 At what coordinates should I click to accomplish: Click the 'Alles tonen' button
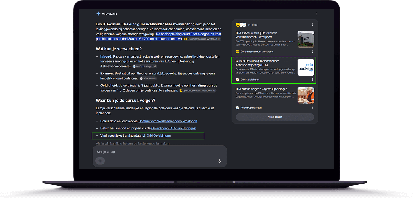tap(275, 117)
